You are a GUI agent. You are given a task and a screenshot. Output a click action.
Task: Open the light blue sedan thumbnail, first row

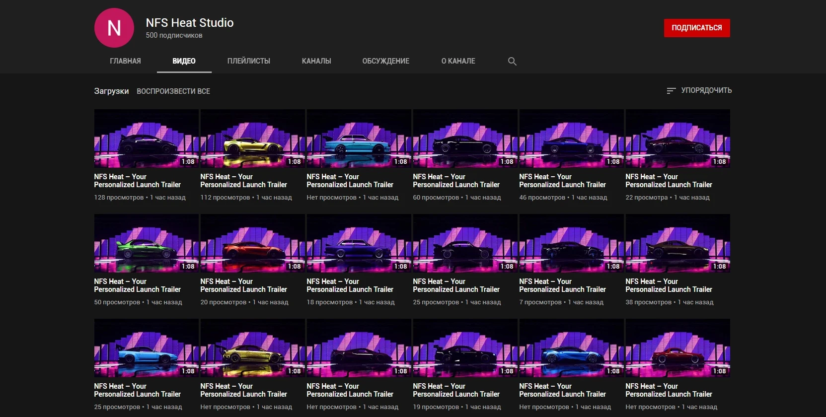(359, 139)
